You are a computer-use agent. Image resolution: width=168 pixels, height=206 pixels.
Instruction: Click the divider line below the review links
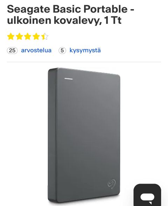pos(84,62)
